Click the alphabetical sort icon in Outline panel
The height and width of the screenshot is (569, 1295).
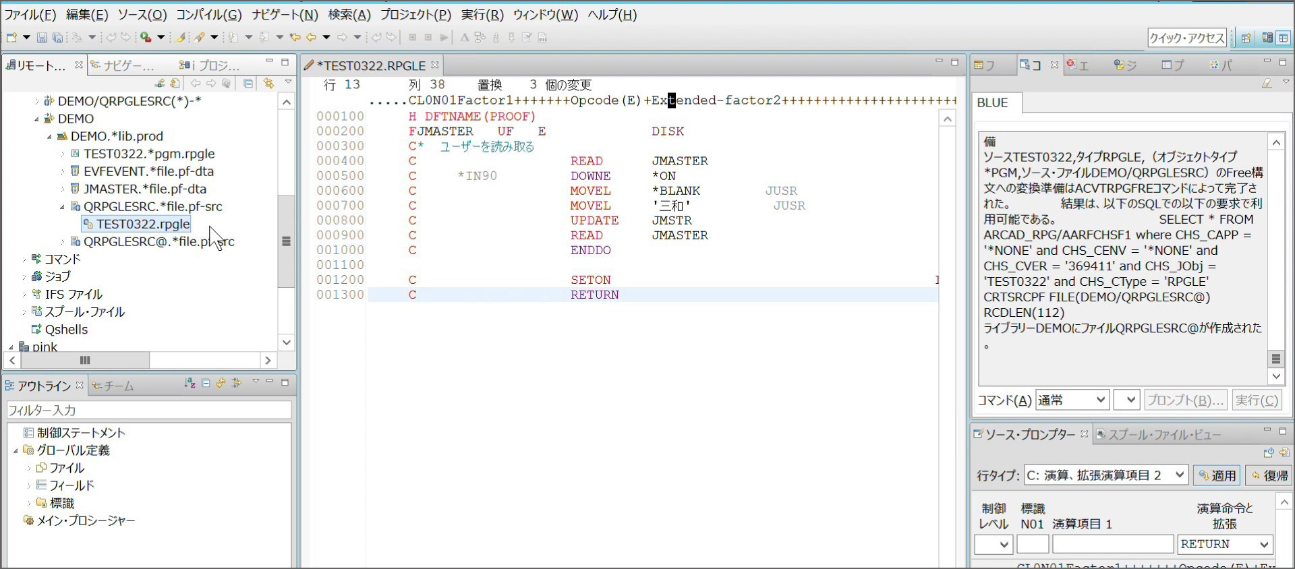coord(190,383)
